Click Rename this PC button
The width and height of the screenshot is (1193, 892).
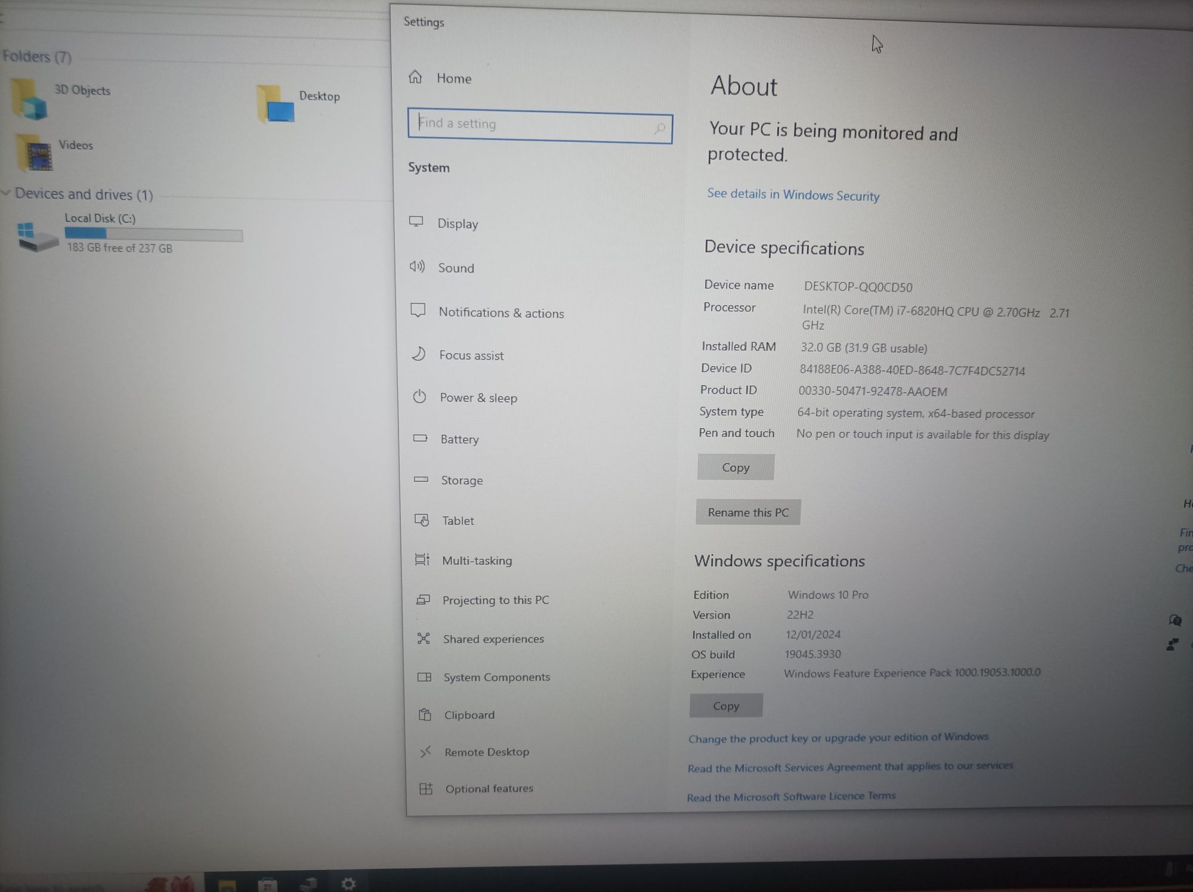point(748,512)
